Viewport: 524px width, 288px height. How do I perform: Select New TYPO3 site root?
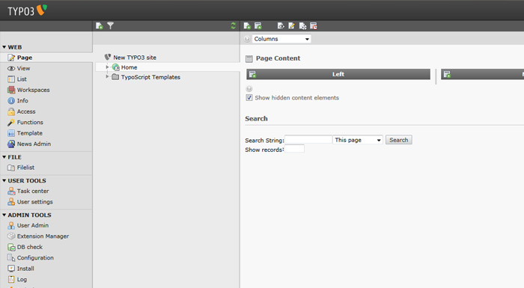[135, 58]
